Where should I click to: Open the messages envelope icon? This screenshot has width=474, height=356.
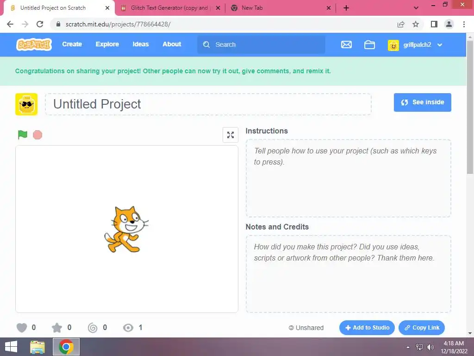[346, 45]
